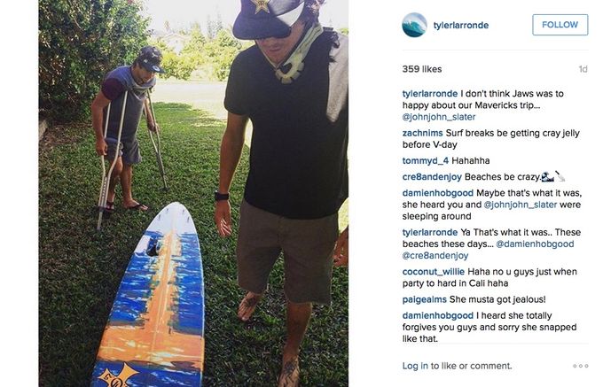The image size is (603, 387).
Task: Visit tommyd_4 commenter profile
Action: pos(426,160)
